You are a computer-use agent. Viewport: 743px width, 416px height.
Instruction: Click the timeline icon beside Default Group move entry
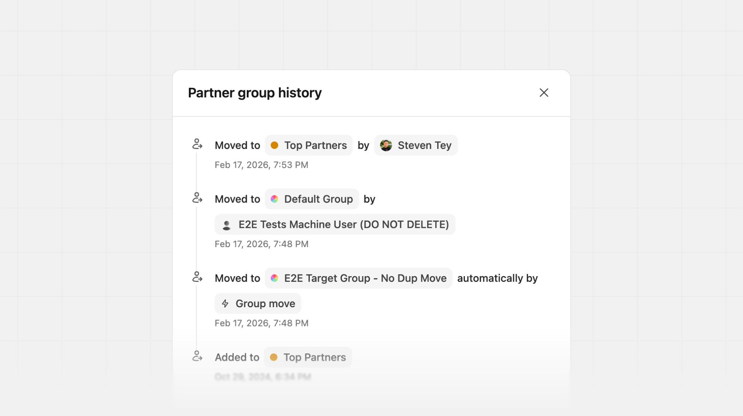click(x=198, y=198)
